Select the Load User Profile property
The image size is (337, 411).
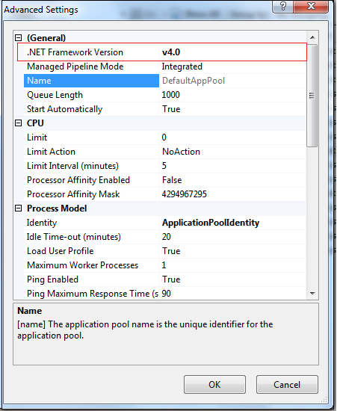tap(91, 251)
